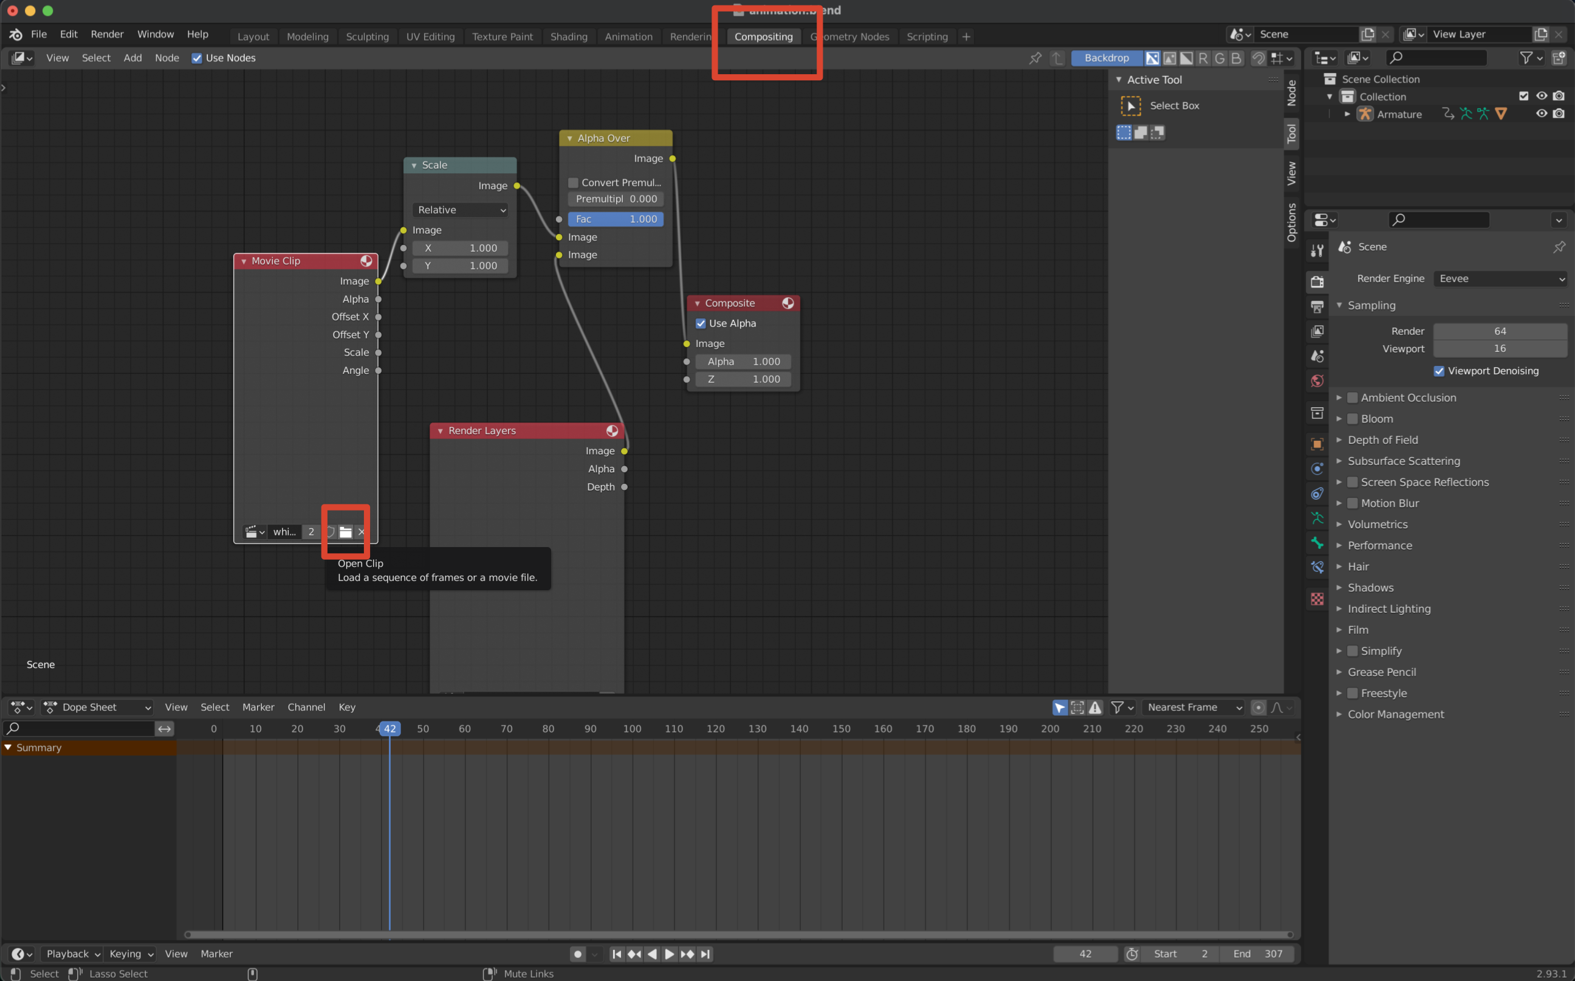
Task: Toggle the pin icon in the node editor header
Action: pyautogui.click(x=1035, y=58)
